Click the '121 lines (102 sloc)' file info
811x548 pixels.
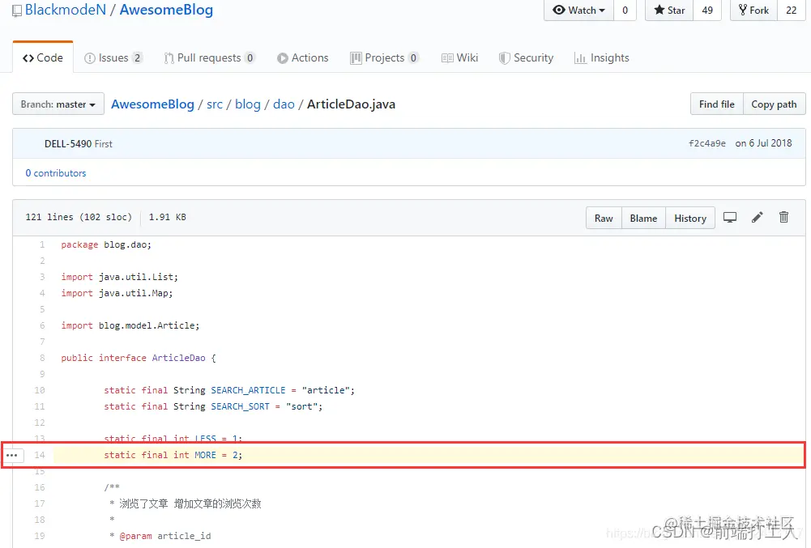[x=79, y=217]
